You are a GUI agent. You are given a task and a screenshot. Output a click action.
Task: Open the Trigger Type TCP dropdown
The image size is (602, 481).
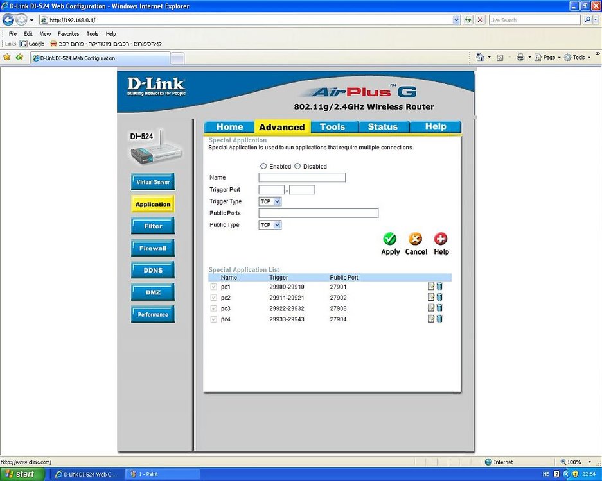coord(270,201)
